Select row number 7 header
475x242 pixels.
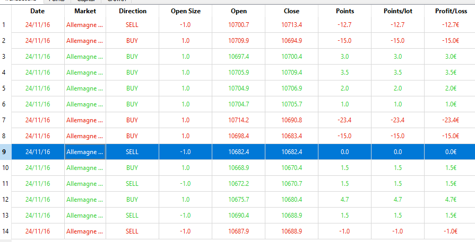[5, 120]
